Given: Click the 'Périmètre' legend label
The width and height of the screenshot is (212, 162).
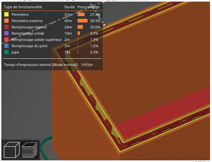Looking at the screenshot, I should pos(20,15).
